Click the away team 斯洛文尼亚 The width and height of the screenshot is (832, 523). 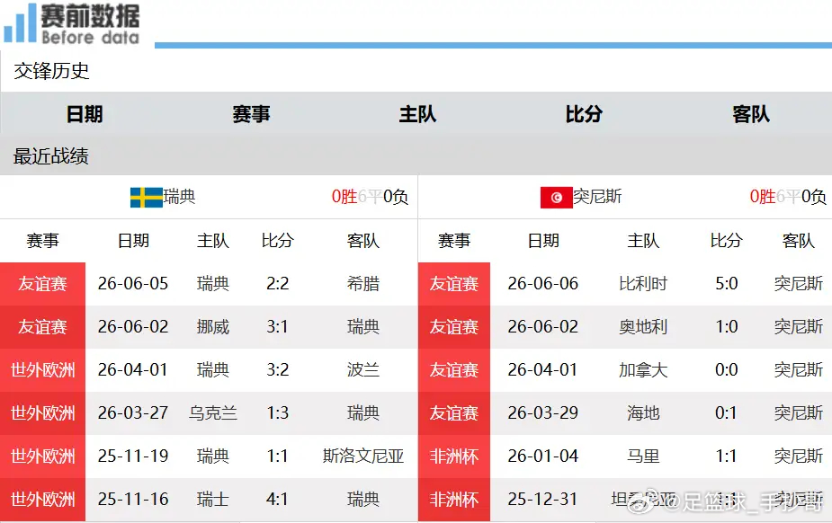[x=363, y=457]
